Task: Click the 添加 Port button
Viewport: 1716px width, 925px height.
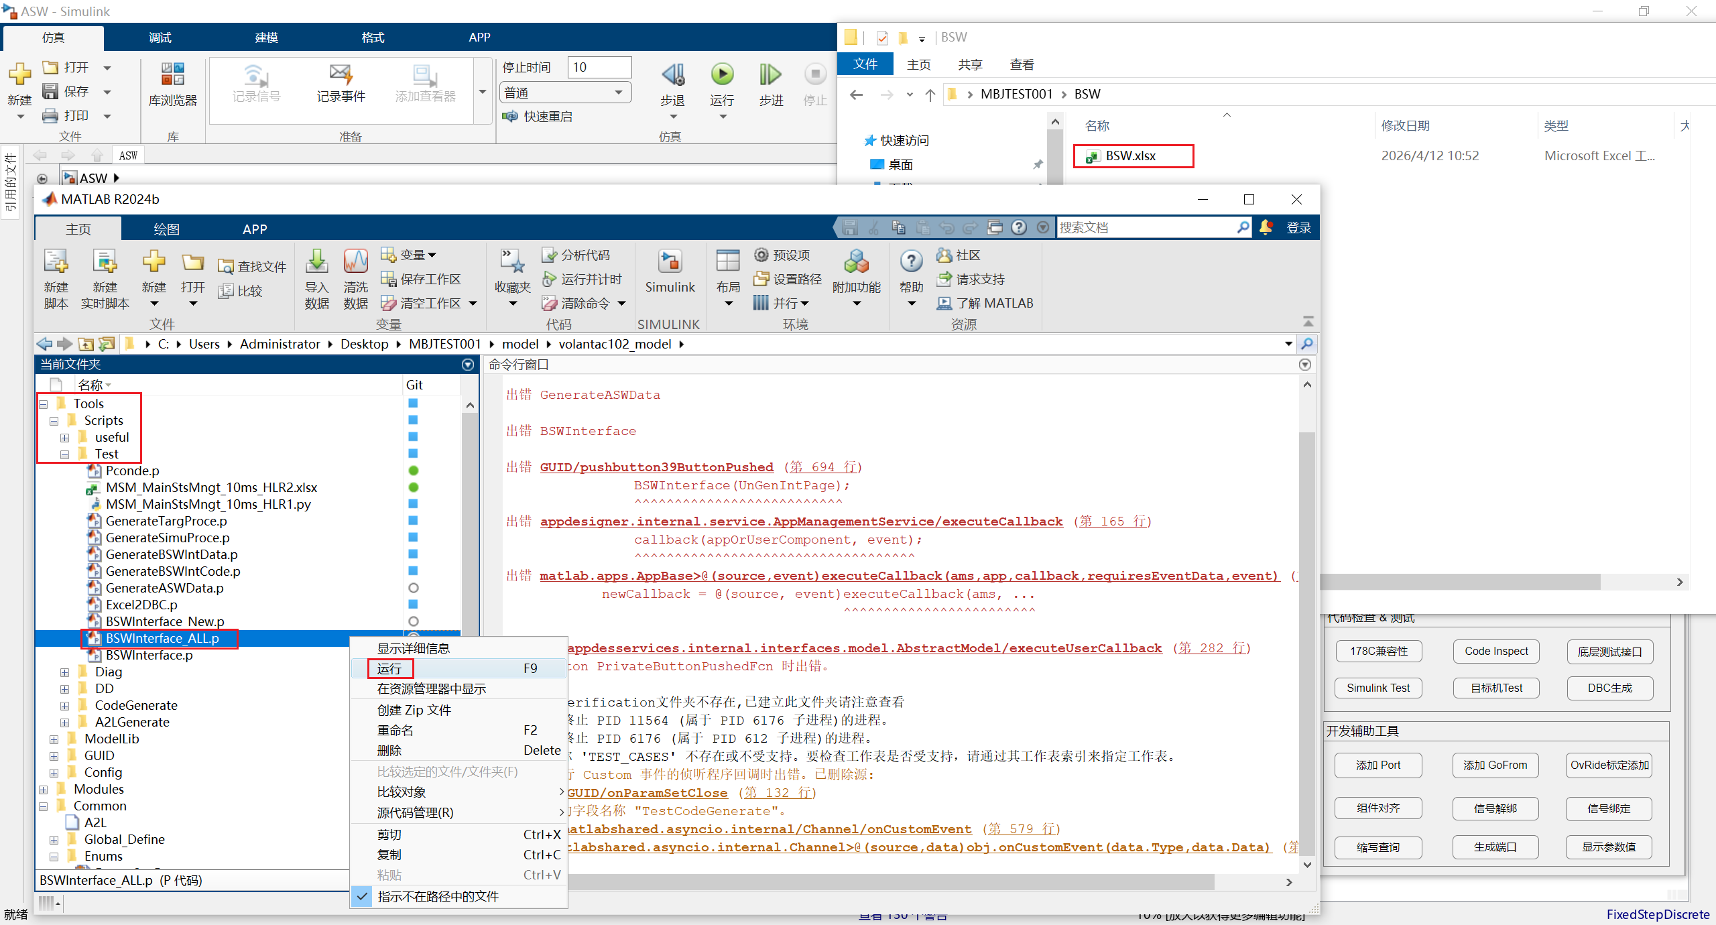Action: [1379, 765]
